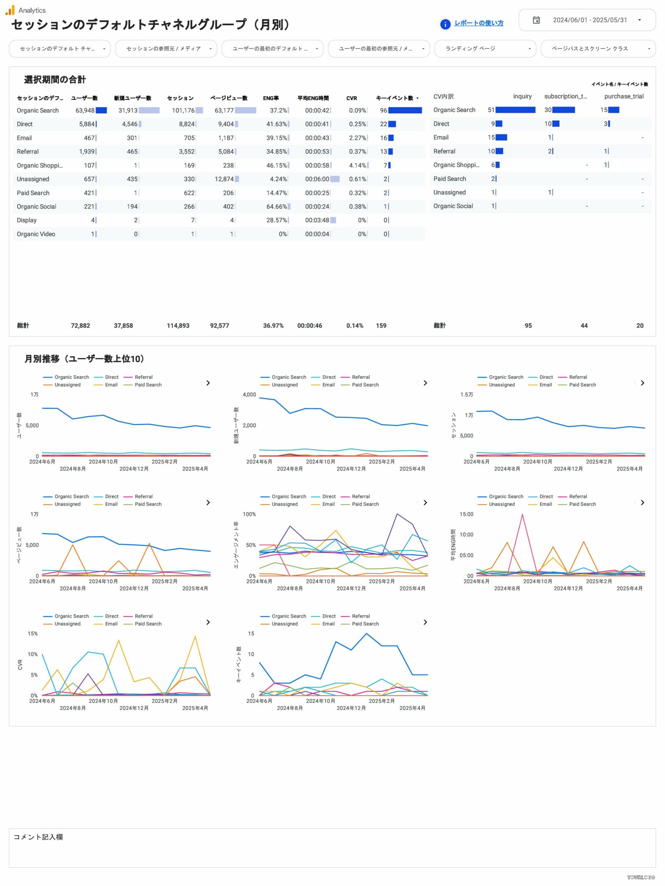The height and width of the screenshot is (886, 665).
Task: Open the ページパスとスクリーン クラス dropdown
Action: click(598, 49)
